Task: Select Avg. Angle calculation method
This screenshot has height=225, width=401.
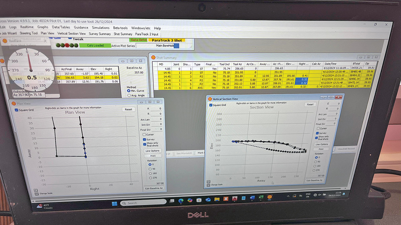Action: coord(129,95)
